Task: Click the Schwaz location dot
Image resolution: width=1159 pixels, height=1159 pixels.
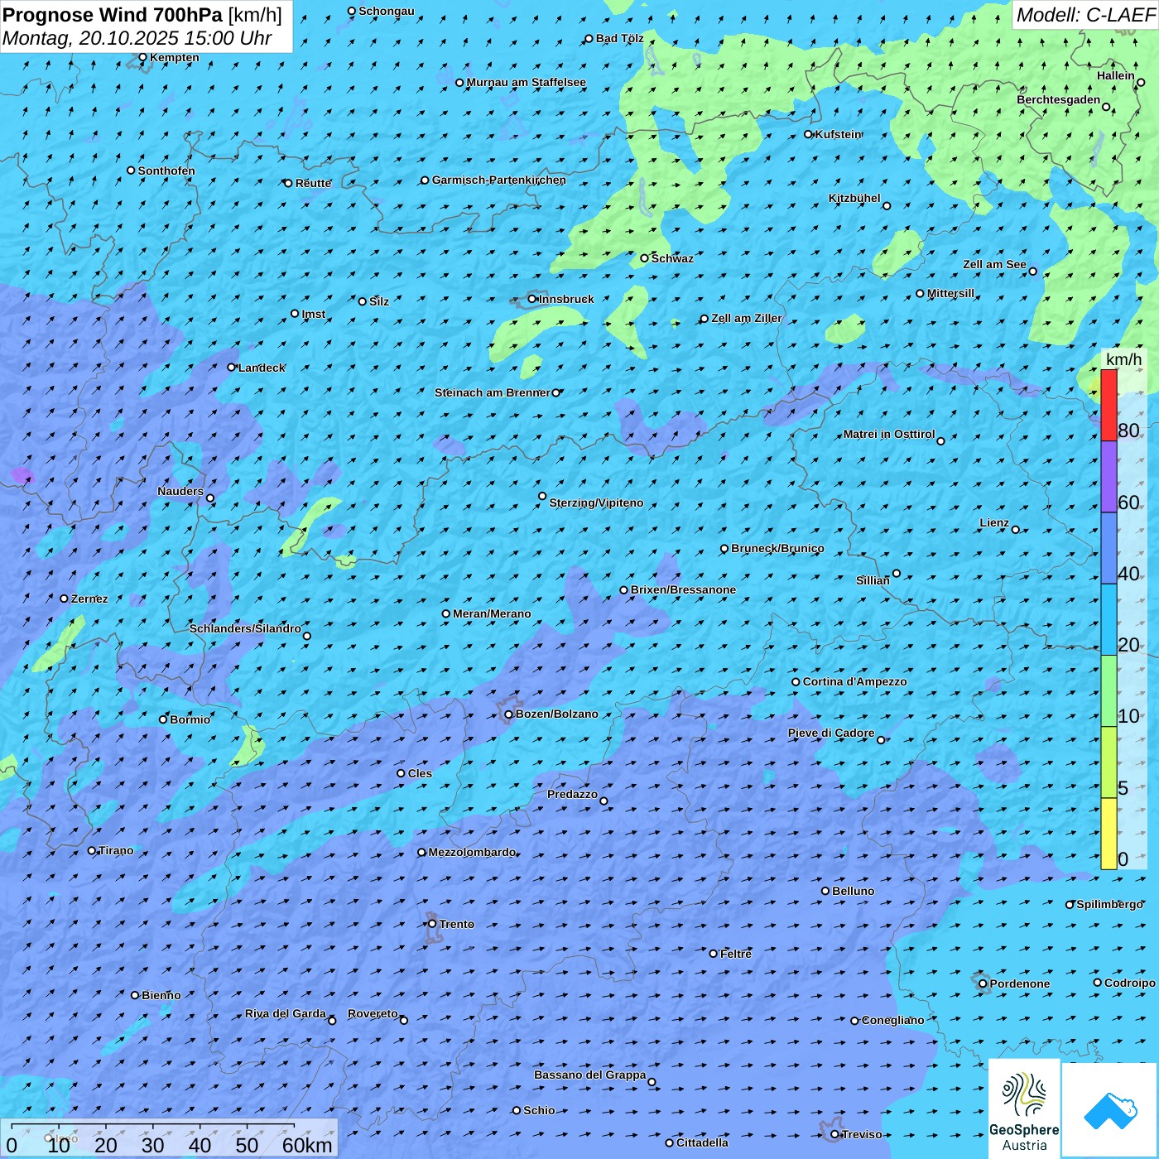Action: [645, 258]
